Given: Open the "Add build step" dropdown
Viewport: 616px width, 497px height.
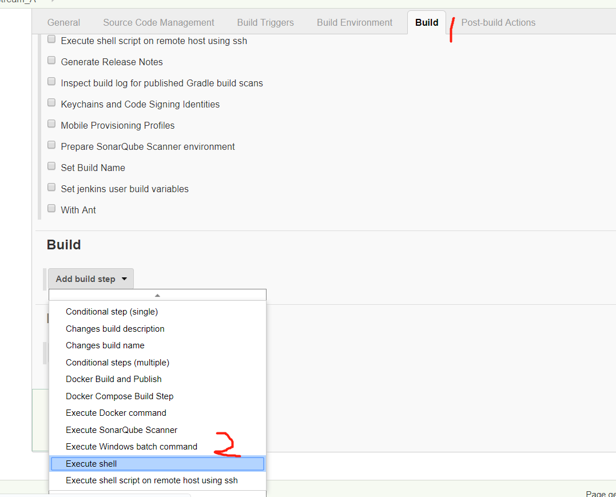Looking at the screenshot, I should pos(90,279).
